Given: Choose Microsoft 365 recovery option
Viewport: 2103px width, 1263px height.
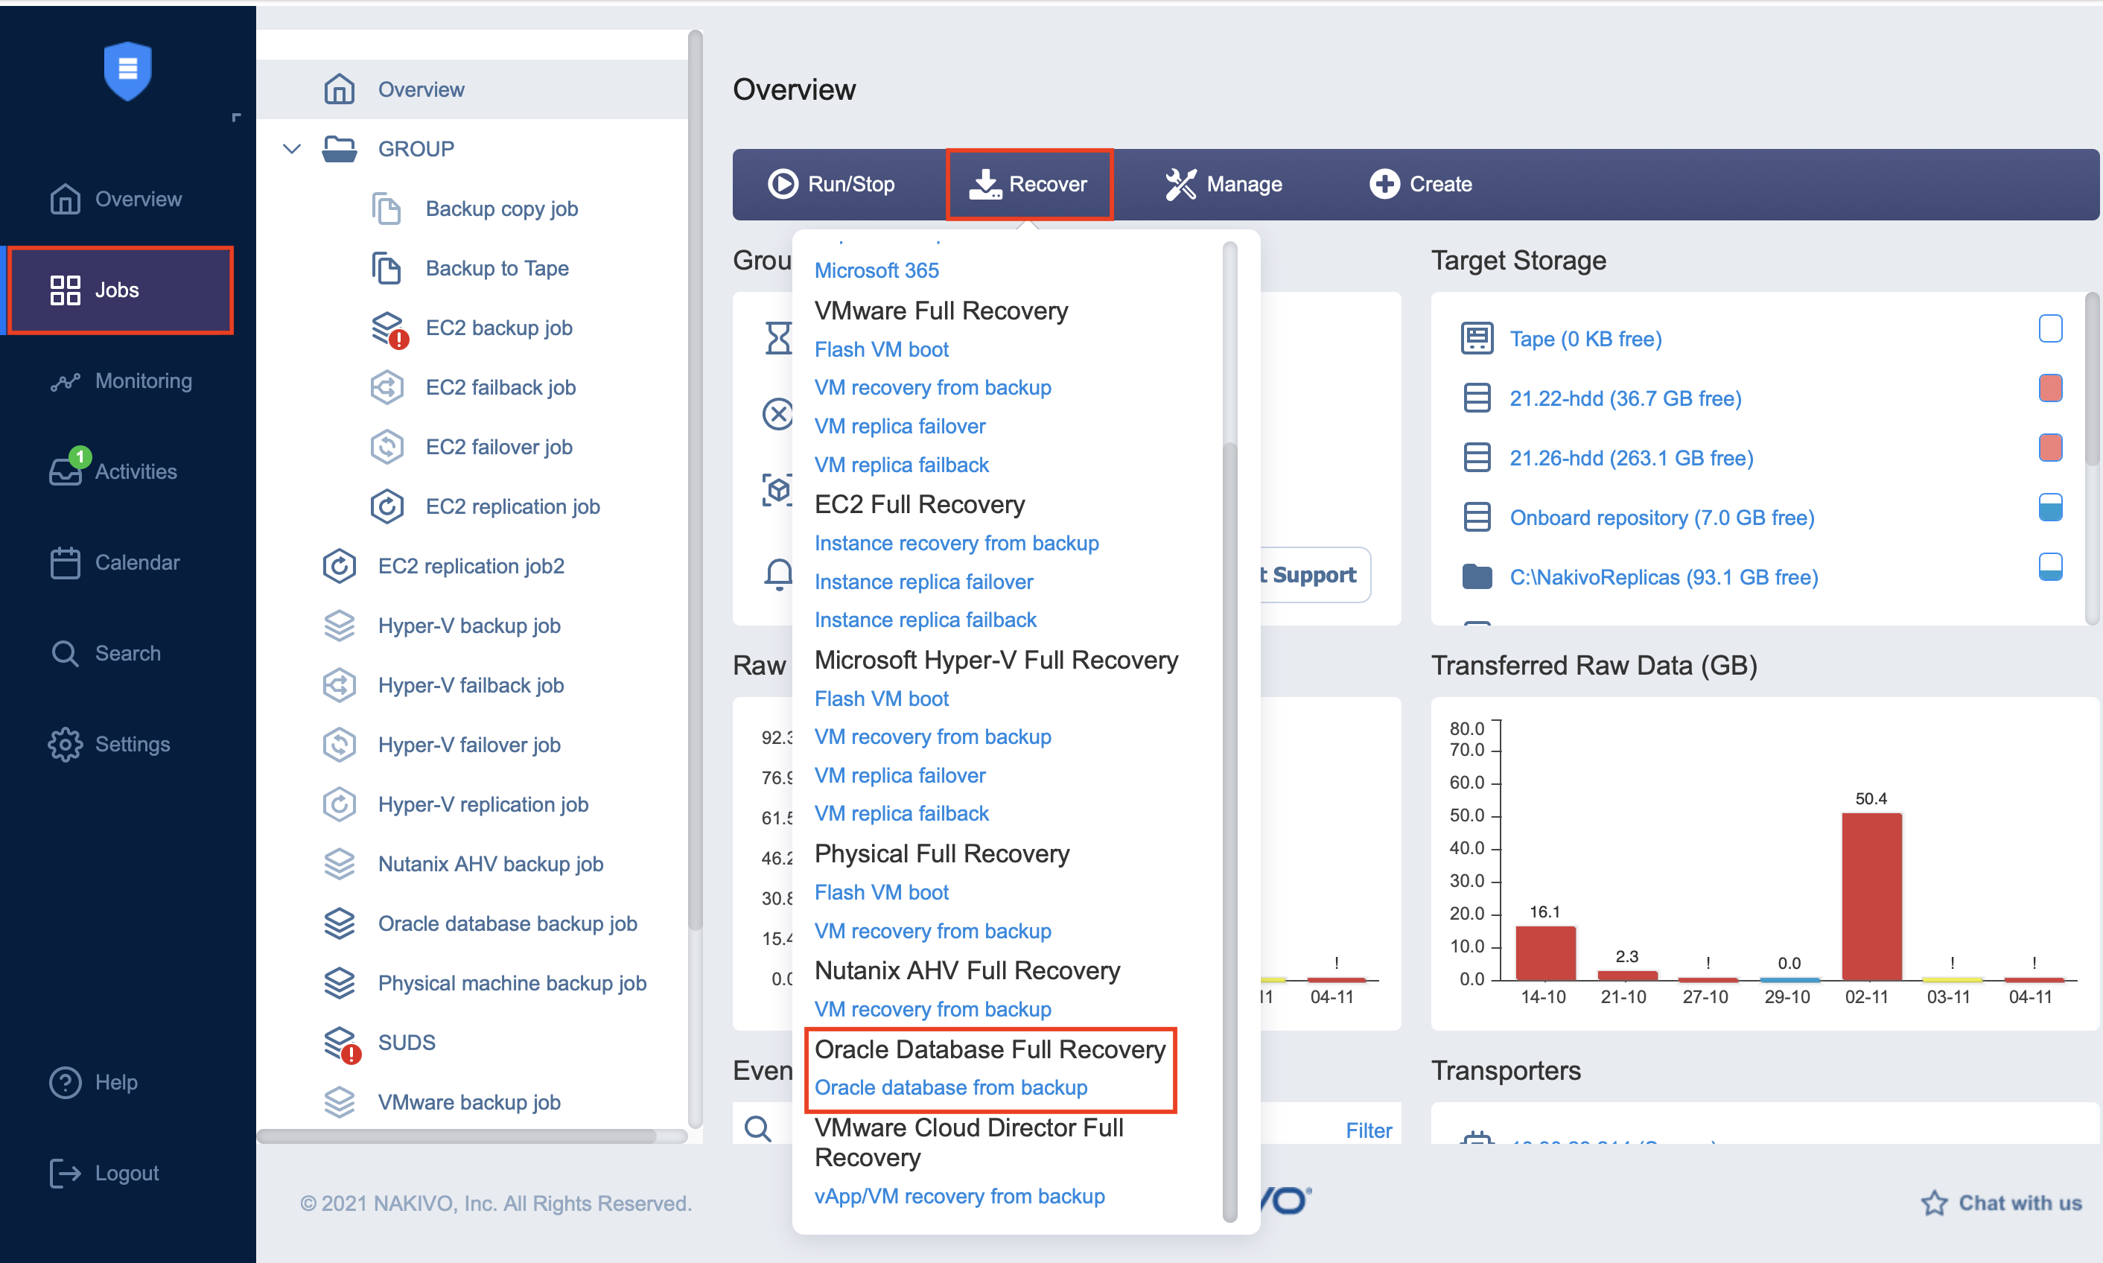Looking at the screenshot, I should click(x=876, y=270).
